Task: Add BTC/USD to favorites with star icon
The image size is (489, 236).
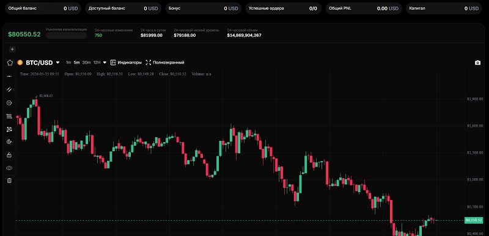Action: click(10, 62)
